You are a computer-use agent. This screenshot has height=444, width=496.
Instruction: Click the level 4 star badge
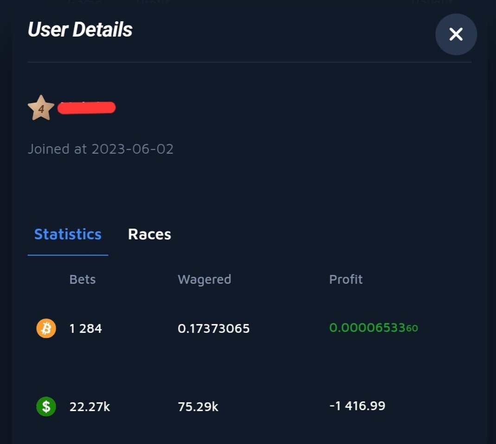(41, 108)
